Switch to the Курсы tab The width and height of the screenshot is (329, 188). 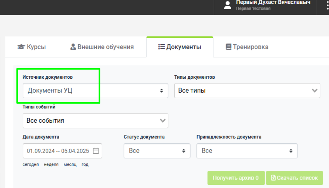(x=32, y=47)
